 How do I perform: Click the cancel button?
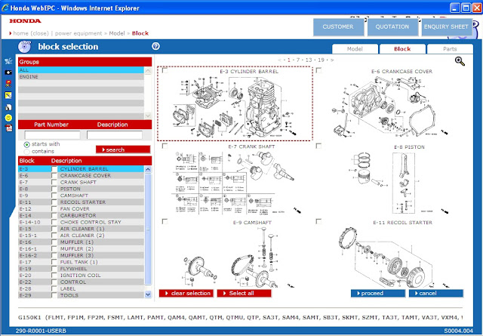[436, 293]
